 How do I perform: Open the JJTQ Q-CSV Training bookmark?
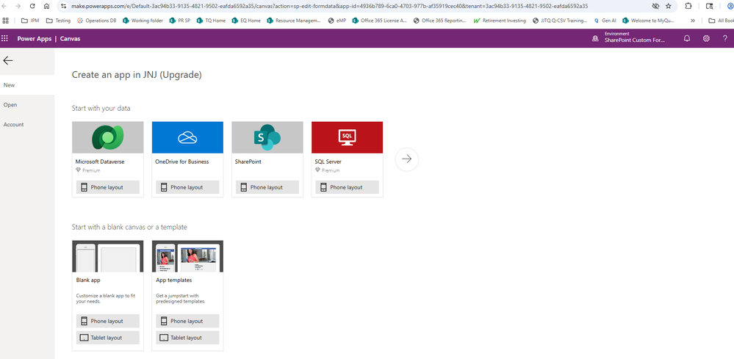pyautogui.click(x=559, y=21)
